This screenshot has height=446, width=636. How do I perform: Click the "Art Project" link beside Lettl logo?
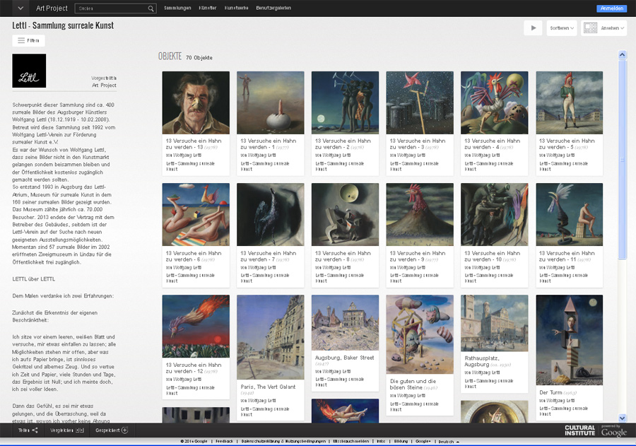click(x=104, y=86)
